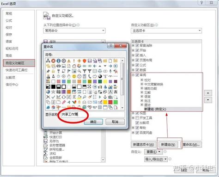This screenshot has height=177, width=219.
Task: Select the printer symbol
Action: pos(59,66)
